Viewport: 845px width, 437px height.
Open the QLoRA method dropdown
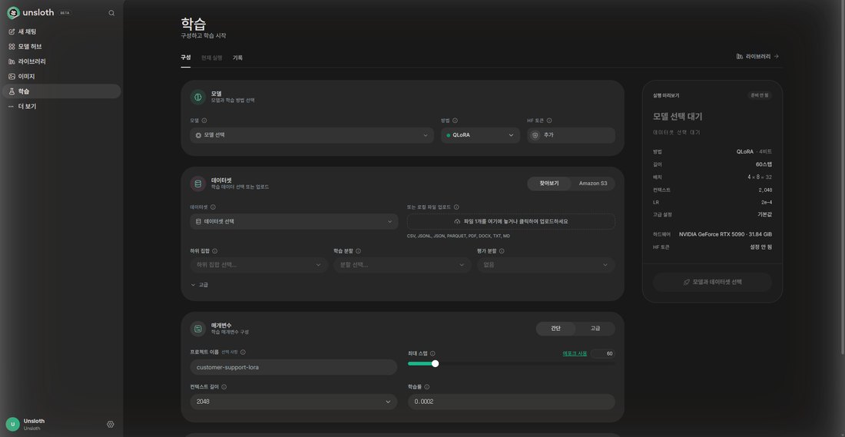pos(480,135)
